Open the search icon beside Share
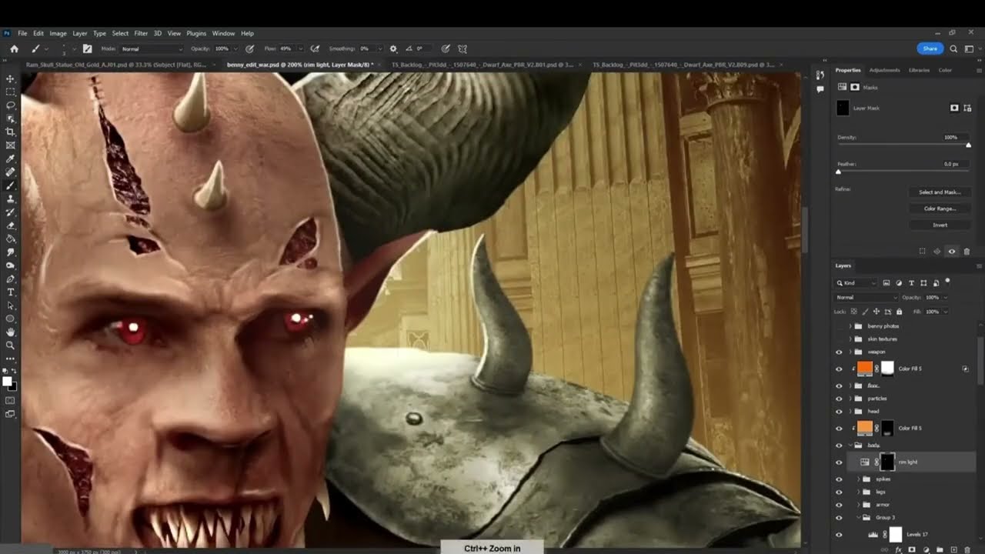The width and height of the screenshot is (985, 554). pos(953,48)
